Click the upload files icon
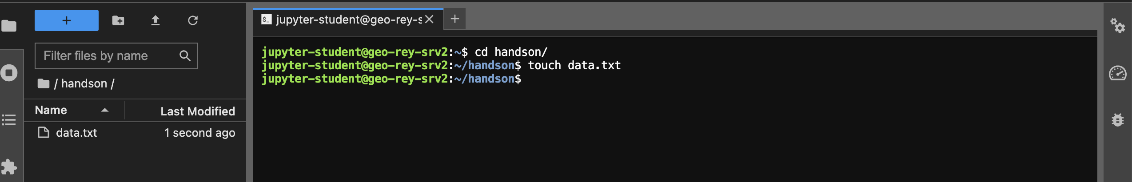The image size is (1132, 182). point(155,20)
